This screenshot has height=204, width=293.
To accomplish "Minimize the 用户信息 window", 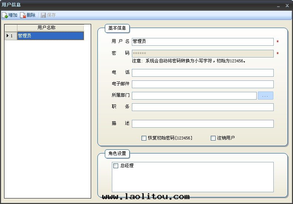I will pyautogui.click(x=278, y=5).
